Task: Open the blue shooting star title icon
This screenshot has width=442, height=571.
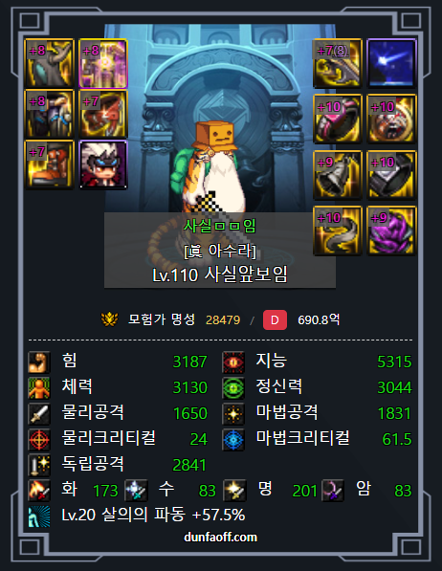Action: point(391,63)
